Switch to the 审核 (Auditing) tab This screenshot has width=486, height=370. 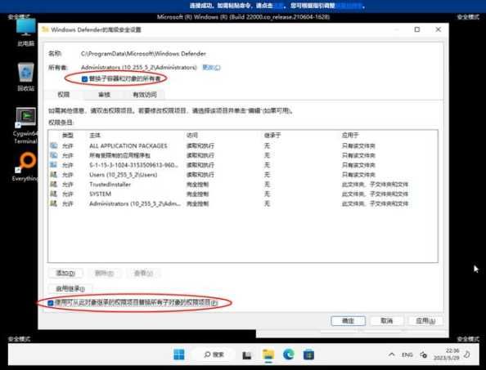coord(104,95)
